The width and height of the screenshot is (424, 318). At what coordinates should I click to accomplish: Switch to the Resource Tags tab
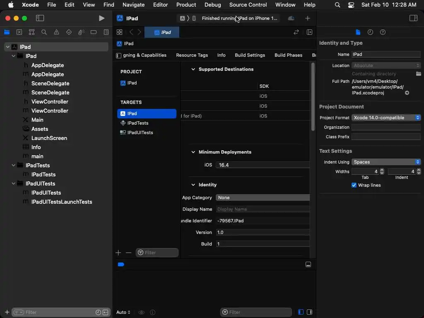point(192,55)
